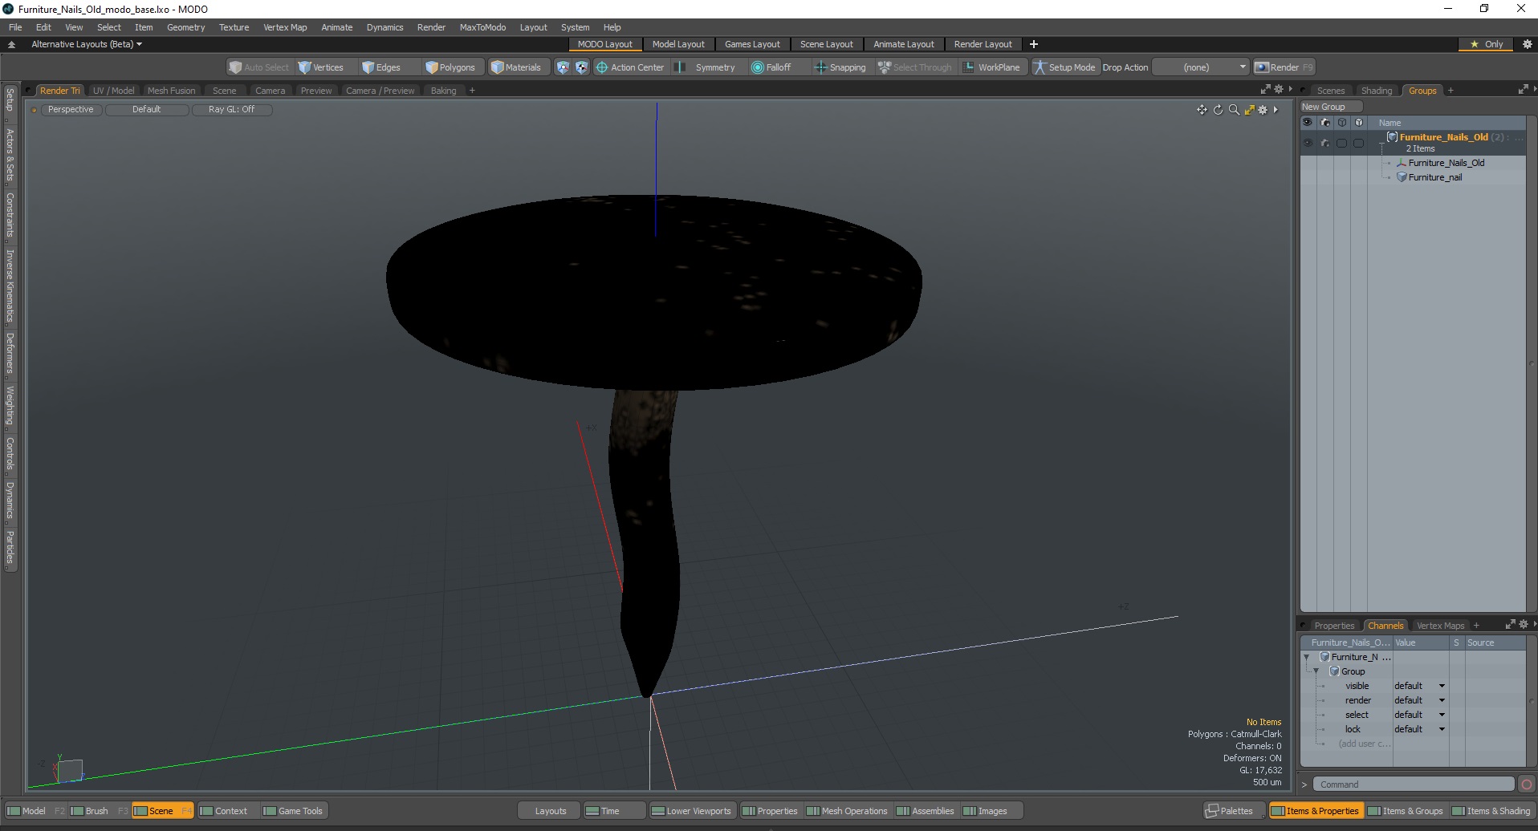Viewport: 1538px width, 831px height.
Task: Open the layout settings gear at top right
Action: (x=1528, y=44)
